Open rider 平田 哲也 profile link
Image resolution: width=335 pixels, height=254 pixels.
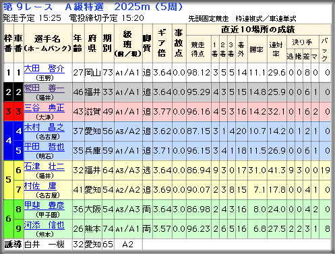(44, 147)
